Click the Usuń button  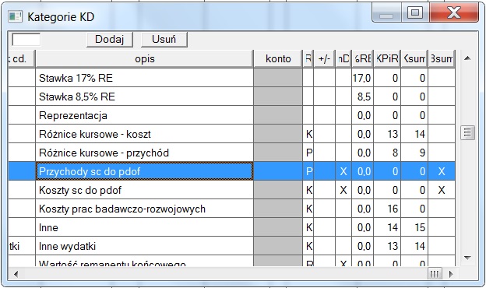tap(164, 40)
